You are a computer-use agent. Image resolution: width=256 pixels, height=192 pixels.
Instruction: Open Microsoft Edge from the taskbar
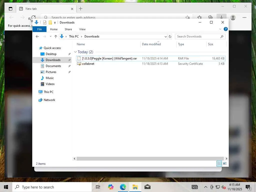(123, 187)
